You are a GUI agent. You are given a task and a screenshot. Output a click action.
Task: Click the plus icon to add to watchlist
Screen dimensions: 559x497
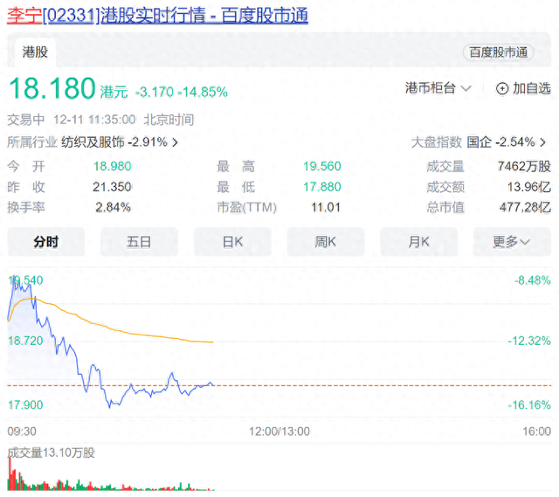click(502, 88)
